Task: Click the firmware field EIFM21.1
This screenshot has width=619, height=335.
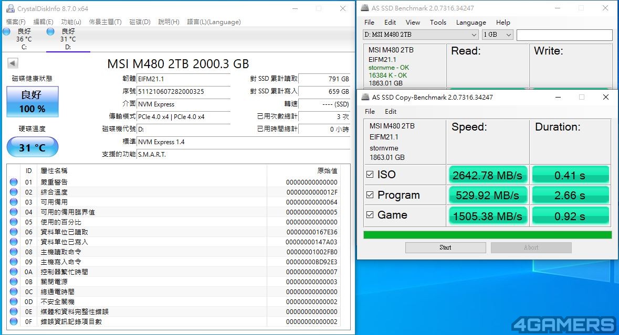Action: click(x=183, y=79)
